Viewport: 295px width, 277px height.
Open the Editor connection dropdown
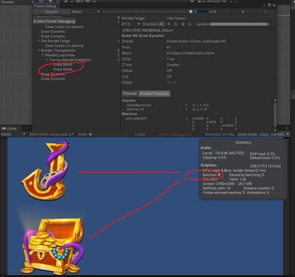tap(85, 12)
